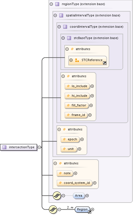This screenshot has height=215, width=133.
Task: Click attributes label above STCReference
Action: coord(83,49)
